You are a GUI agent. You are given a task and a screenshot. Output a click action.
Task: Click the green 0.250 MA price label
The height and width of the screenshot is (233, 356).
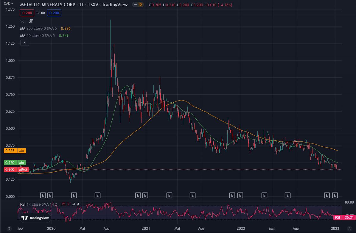[x=15, y=163]
